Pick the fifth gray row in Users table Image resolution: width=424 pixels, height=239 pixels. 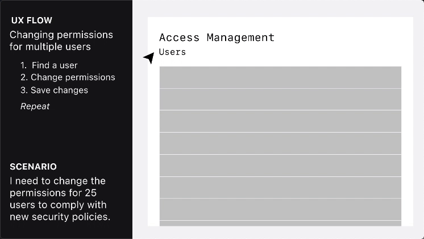280,166
